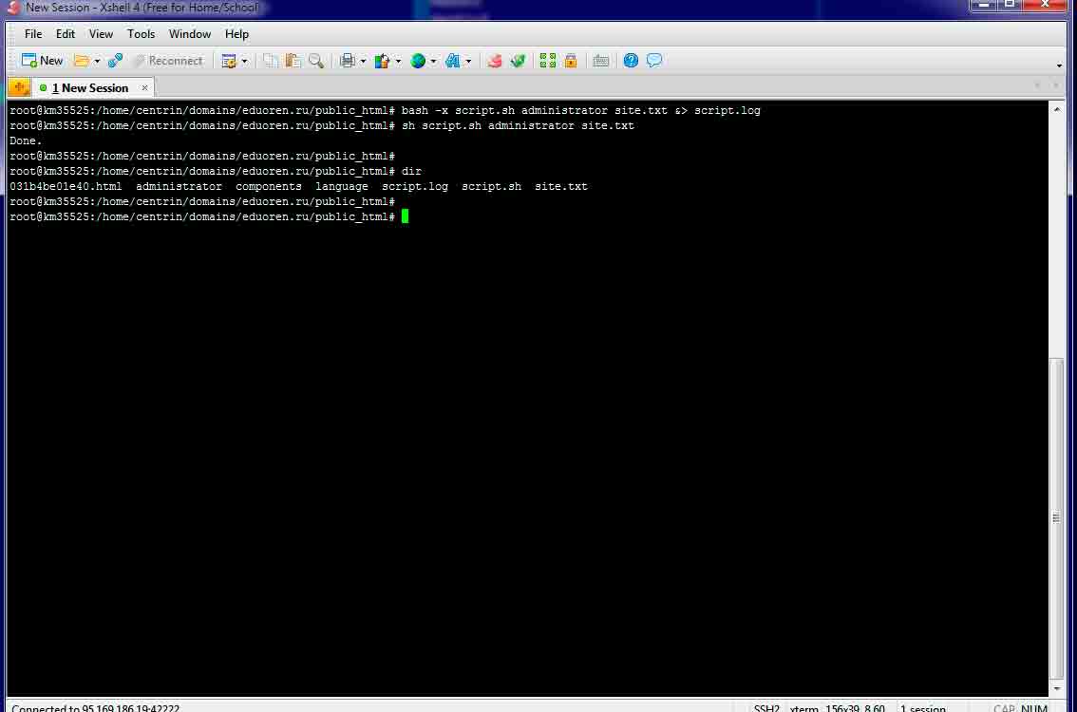Click the lock session padlock icon

(x=570, y=61)
